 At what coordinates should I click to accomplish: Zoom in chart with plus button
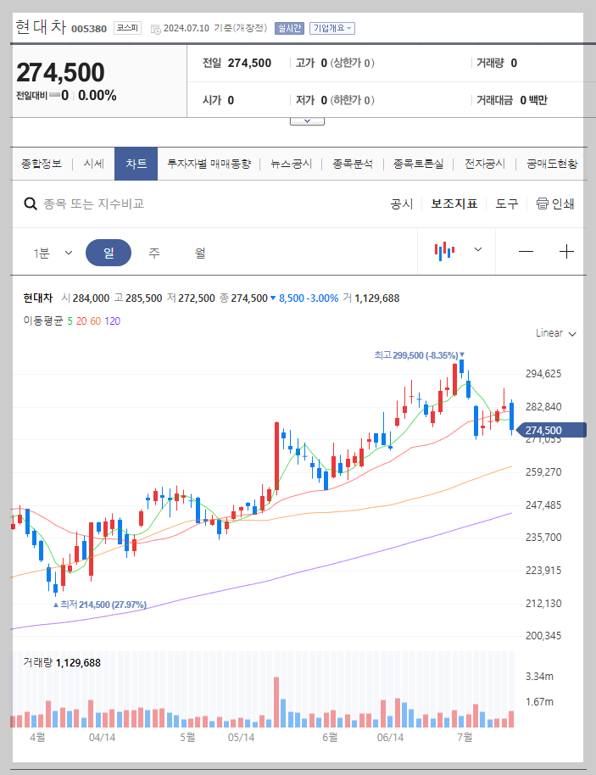coord(566,252)
